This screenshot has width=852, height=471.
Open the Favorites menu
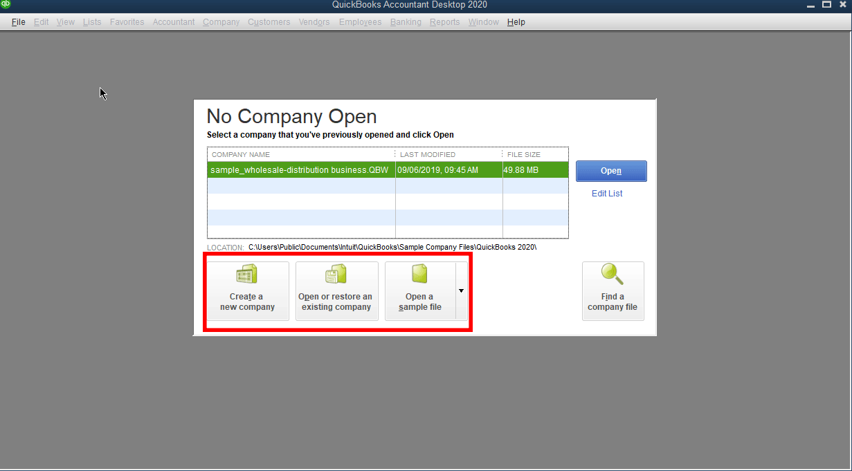127,22
